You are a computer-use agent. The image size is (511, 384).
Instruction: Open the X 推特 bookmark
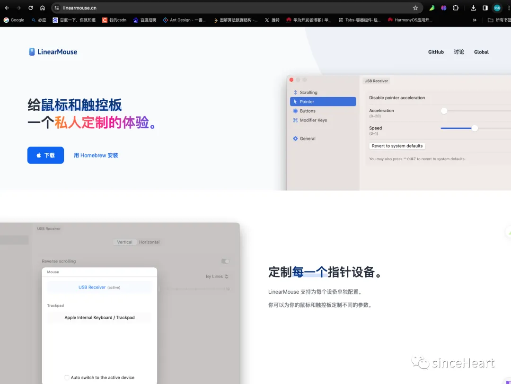pos(272,20)
